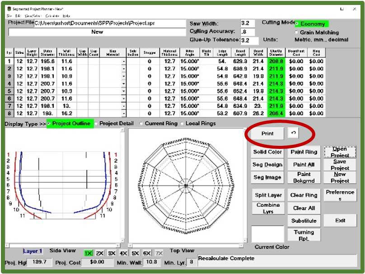The height and width of the screenshot is (274, 365).
Task: Click the project name field showing New
Action: tap(97, 32)
